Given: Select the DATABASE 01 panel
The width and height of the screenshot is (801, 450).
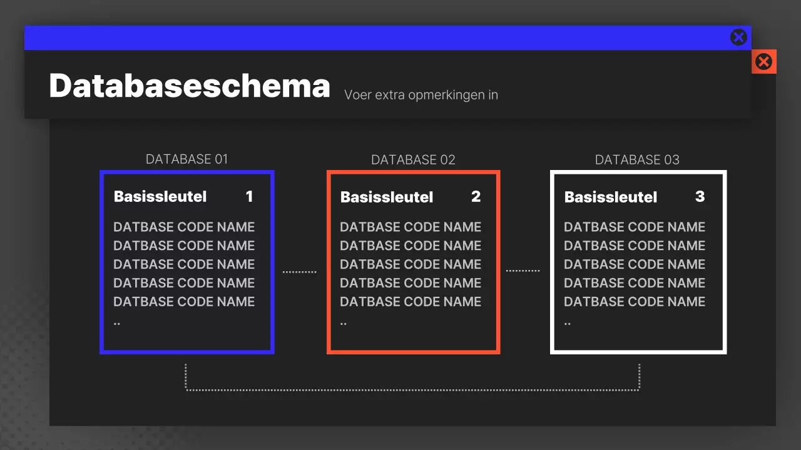Looking at the screenshot, I should (x=186, y=262).
